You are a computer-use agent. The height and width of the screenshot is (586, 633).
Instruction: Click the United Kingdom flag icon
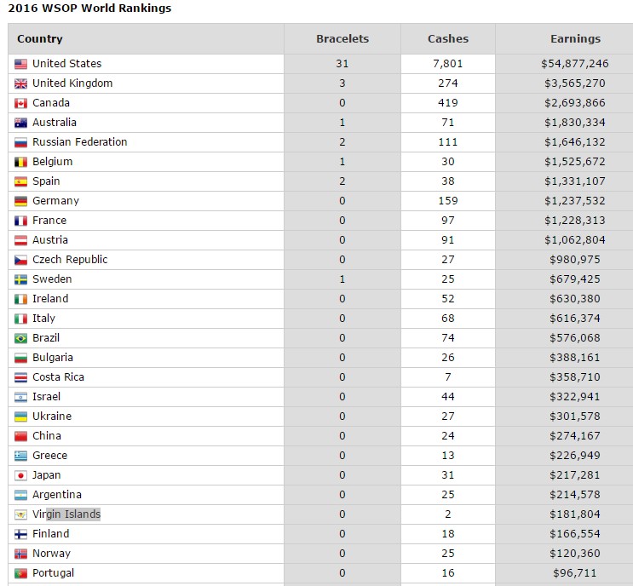pos(20,83)
